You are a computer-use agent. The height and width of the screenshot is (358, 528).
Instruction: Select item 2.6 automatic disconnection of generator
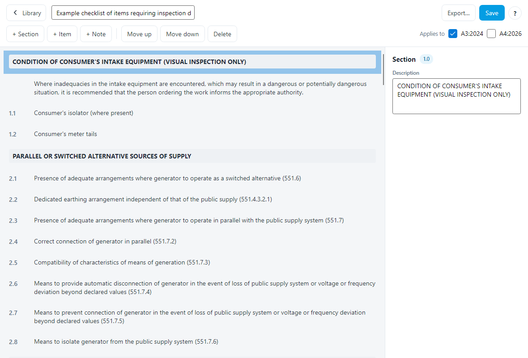(x=192, y=288)
